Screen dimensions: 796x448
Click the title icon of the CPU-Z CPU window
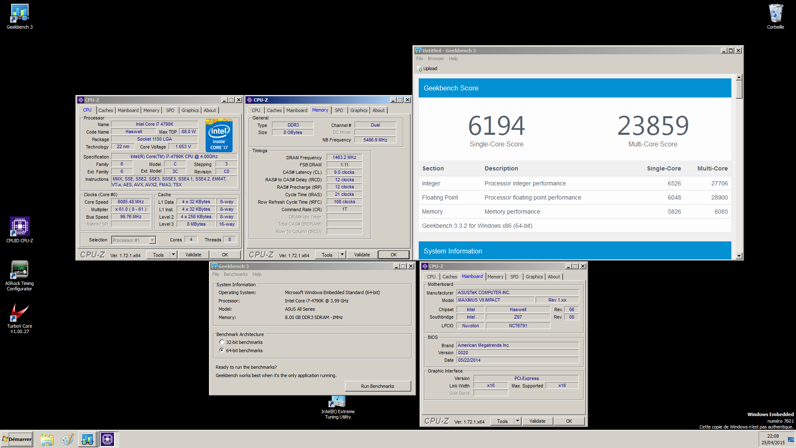pos(81,100)
